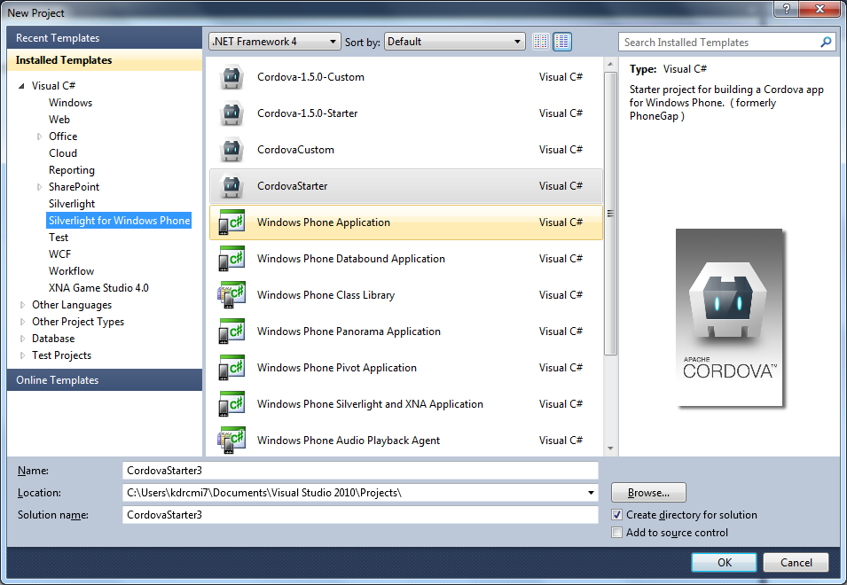Screen dimensions: 847x585
Task: Select the Silverlight category
Action: tap(72, 204)
